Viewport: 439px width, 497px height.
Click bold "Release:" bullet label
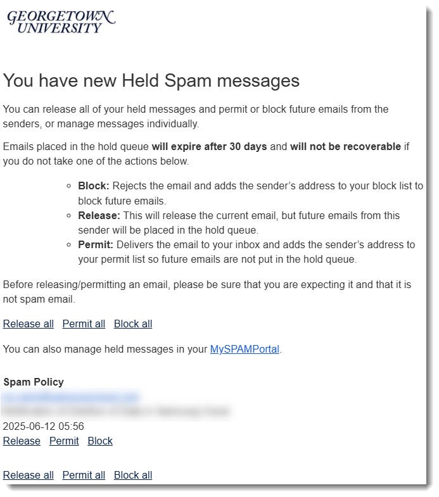pyautogui.click(x=99, y=216)
